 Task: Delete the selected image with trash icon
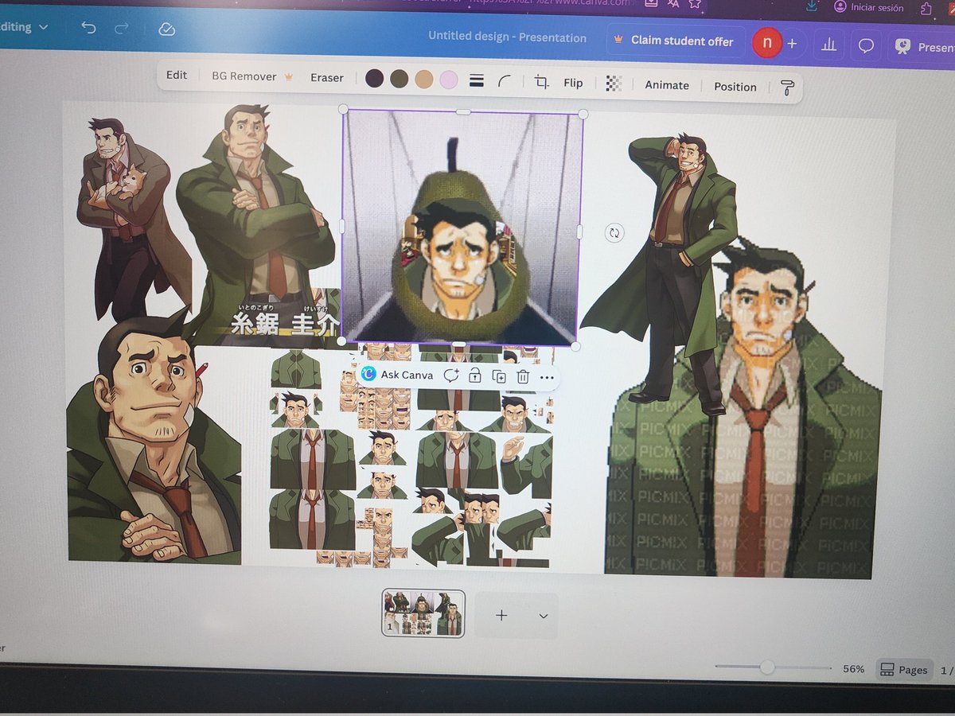pos(523,377)
